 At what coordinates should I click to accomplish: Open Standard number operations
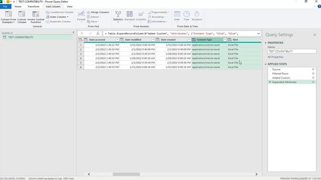(129, 16)
